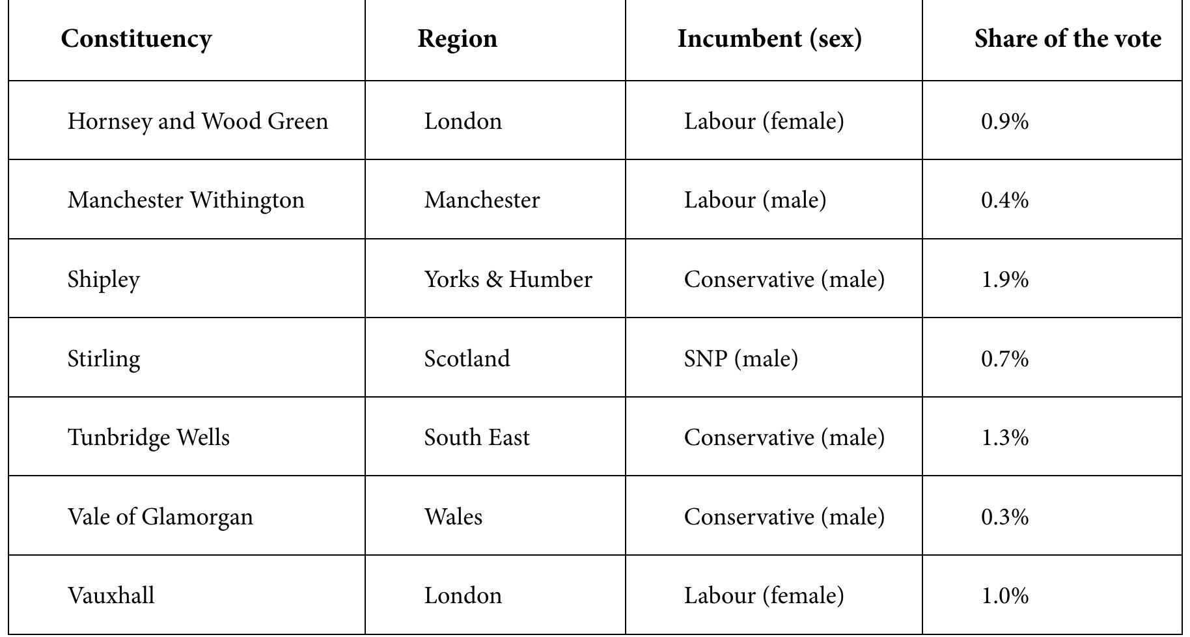Click the Labour (male) incumbent cell
The width and height of the screenshot is (1190, 637).
click(x=754, y=200)
